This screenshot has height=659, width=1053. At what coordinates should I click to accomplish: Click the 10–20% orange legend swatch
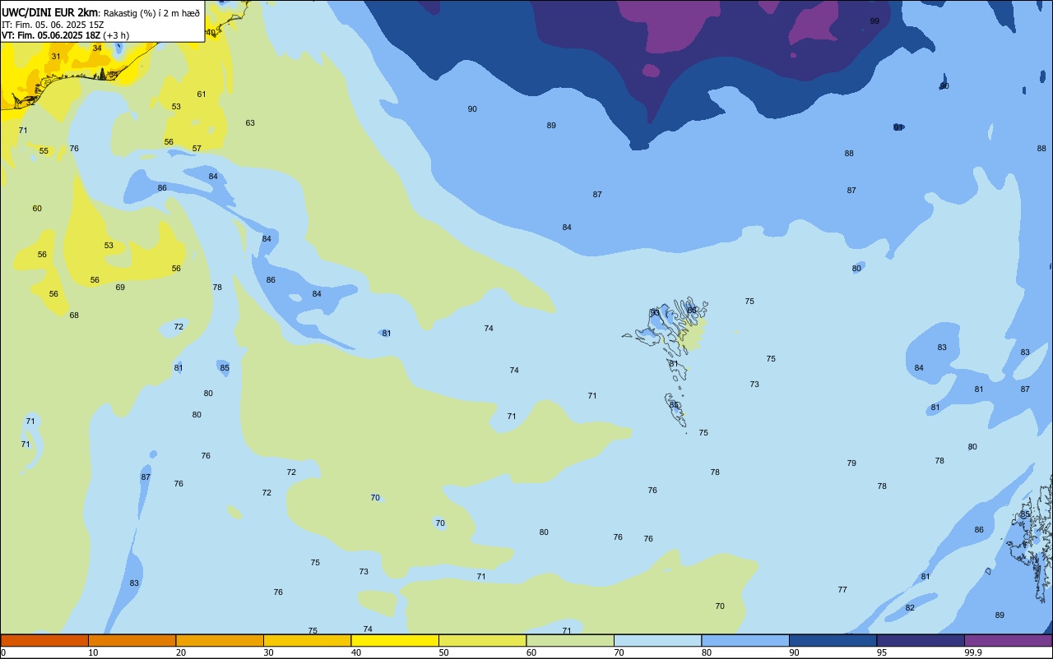[132, 640]
